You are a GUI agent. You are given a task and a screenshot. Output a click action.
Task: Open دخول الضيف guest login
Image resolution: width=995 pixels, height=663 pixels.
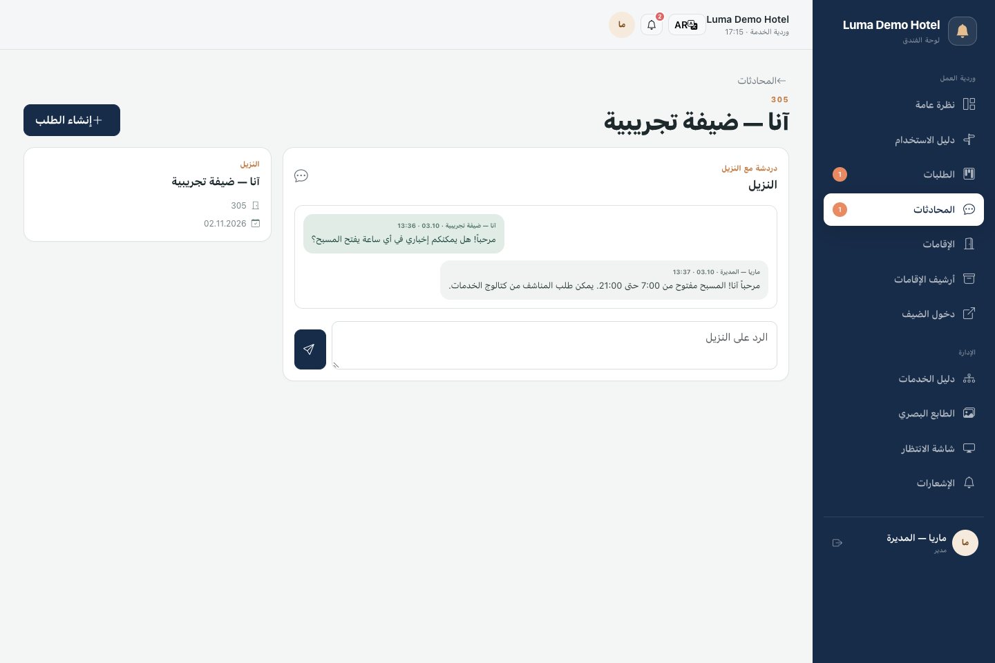coord(903,314)
